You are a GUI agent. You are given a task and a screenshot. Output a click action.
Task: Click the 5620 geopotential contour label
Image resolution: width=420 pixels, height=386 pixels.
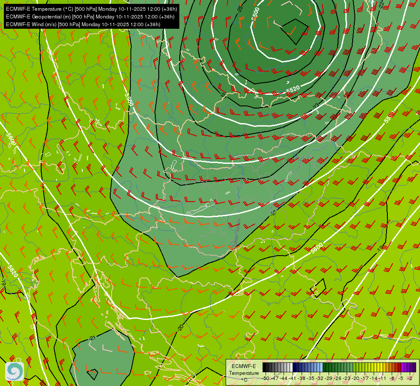pos(12,271)
